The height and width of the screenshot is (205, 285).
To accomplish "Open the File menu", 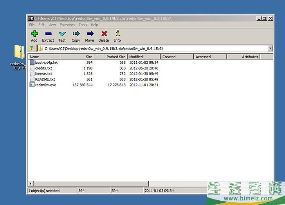I will (x=32, y=25).
